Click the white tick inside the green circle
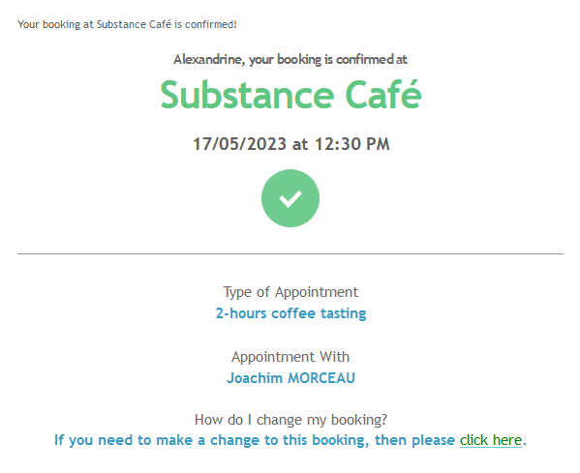 pos(290,199)
